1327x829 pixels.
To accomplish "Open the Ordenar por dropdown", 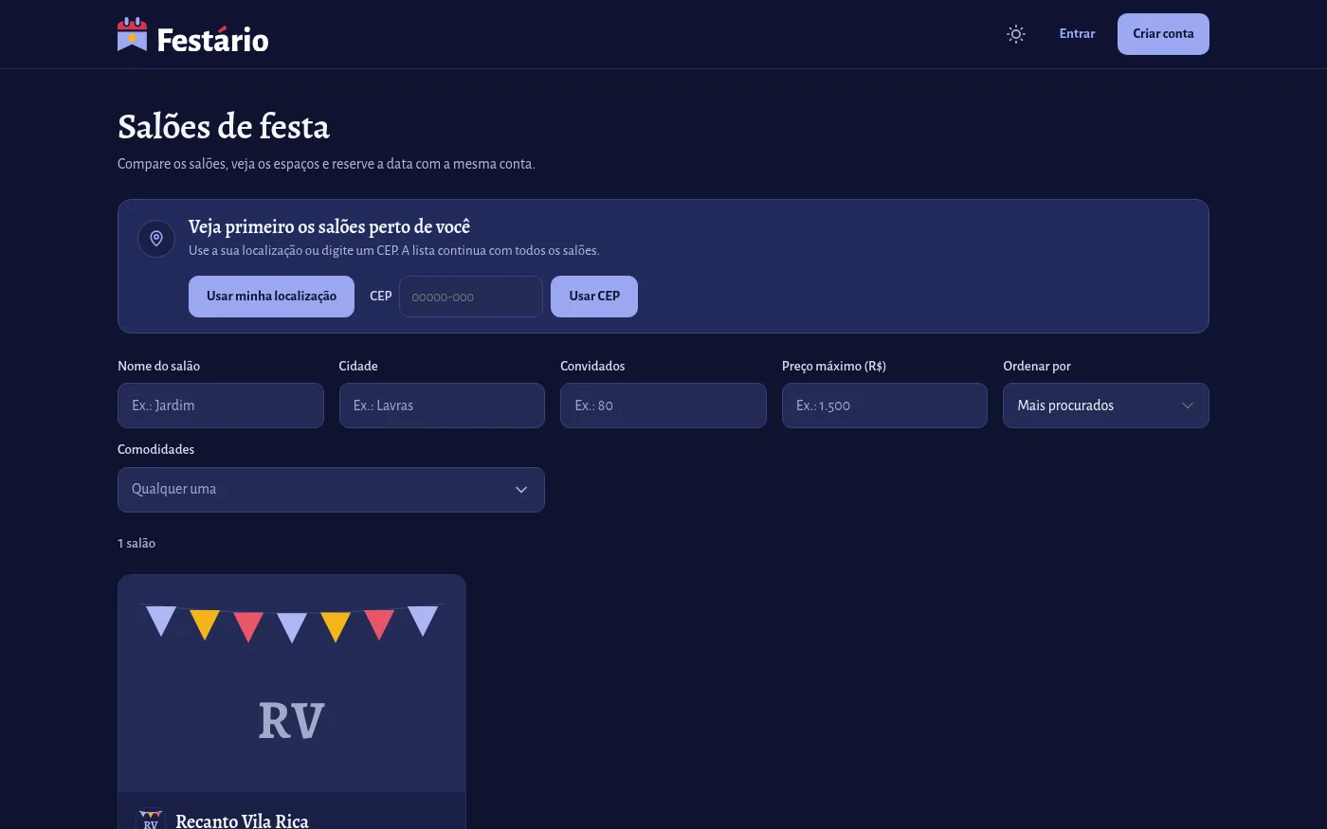I will pos(1106,405).
